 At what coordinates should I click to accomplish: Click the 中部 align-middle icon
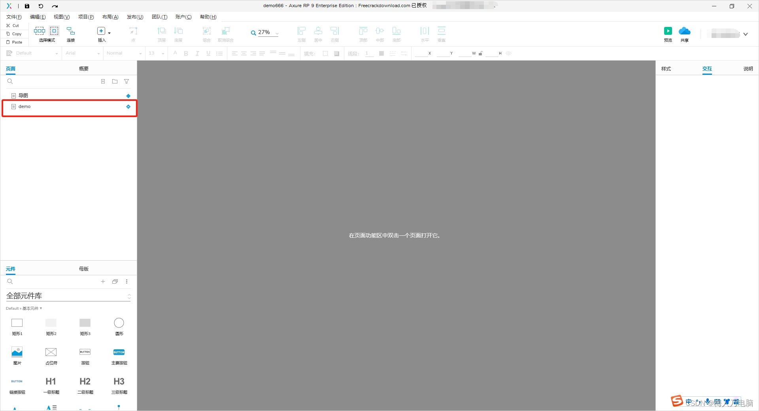click(x=380, y=31)
